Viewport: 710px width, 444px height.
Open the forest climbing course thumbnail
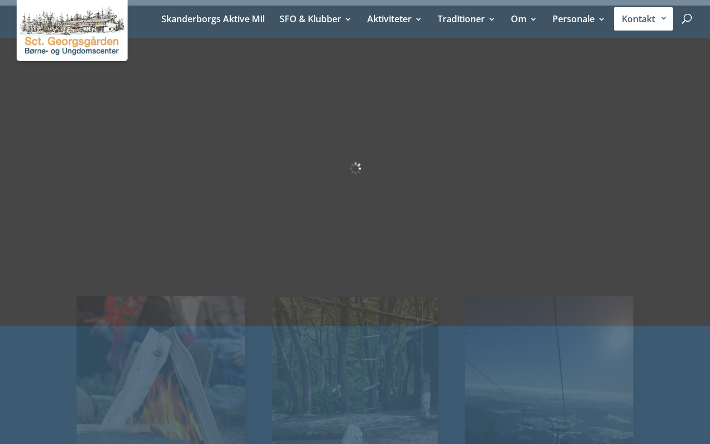point(355,370)
